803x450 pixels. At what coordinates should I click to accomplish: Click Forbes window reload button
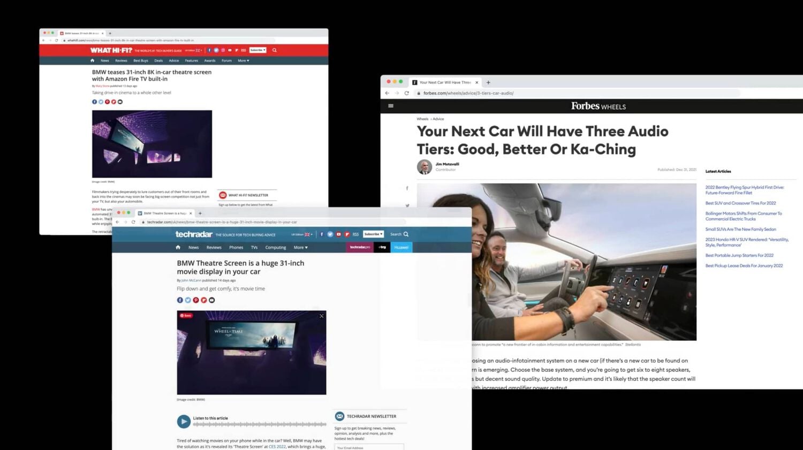[x=407, y=93]
